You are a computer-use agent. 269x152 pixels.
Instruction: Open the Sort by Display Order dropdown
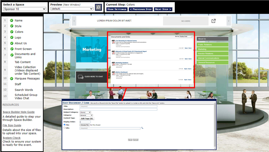click(x=186, y=37)
